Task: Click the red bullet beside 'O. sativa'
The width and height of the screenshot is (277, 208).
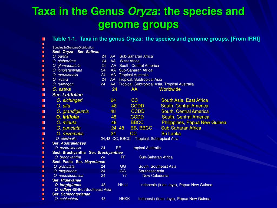Action: point(44,89)
